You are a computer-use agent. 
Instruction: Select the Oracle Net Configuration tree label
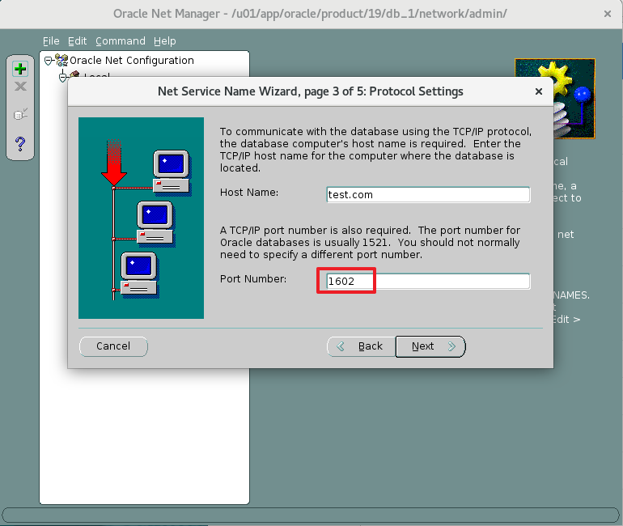[x=132, y=61]
